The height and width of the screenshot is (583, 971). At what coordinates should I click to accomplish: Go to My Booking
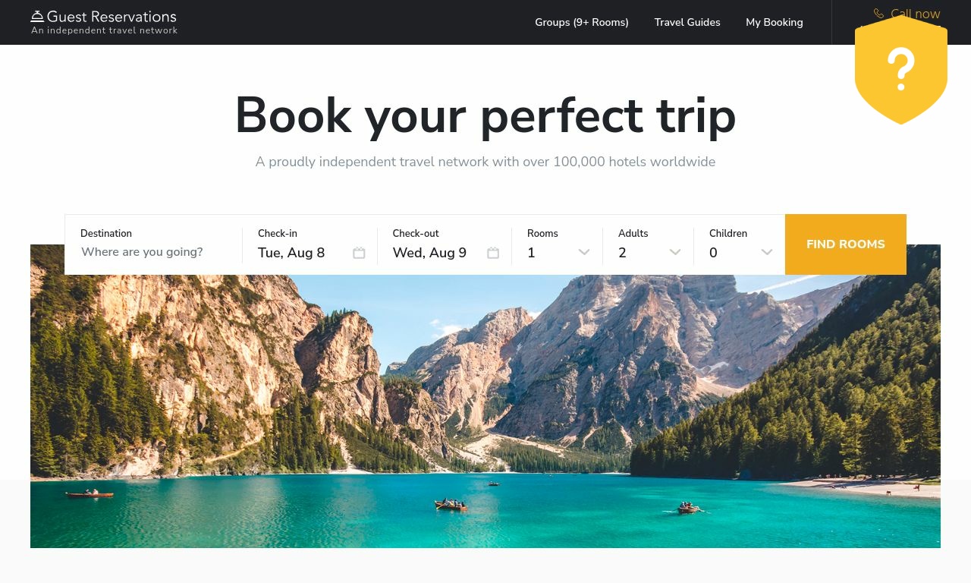coord(775,22)
